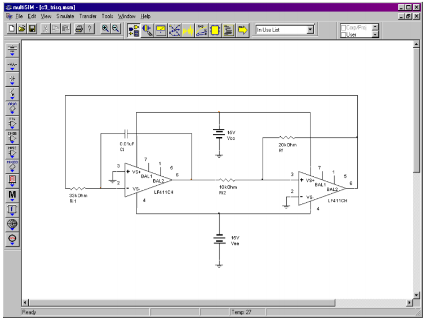Expand the In Use List dropdown

pos(310,30)
